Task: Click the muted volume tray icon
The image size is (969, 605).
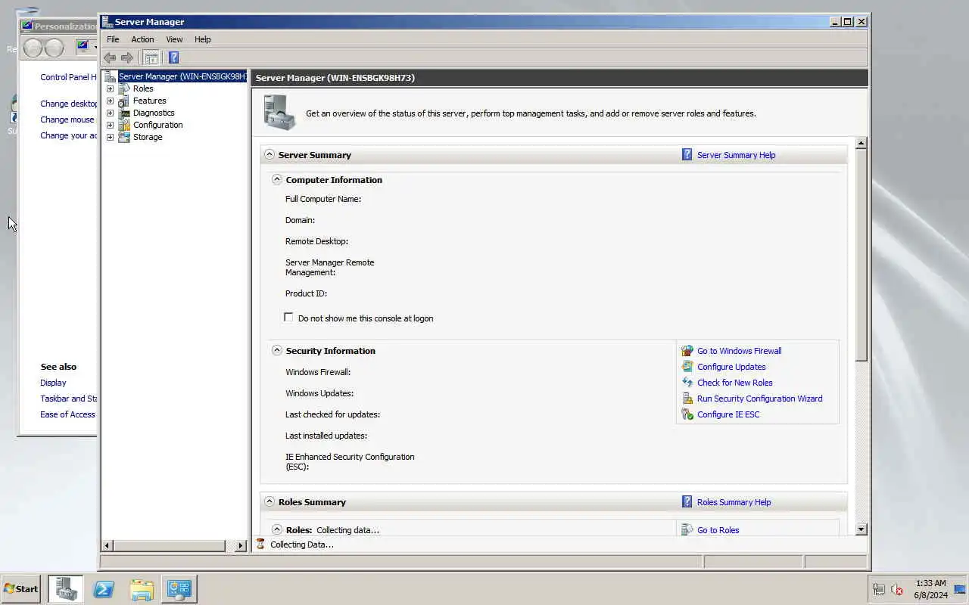Action: 897,589
